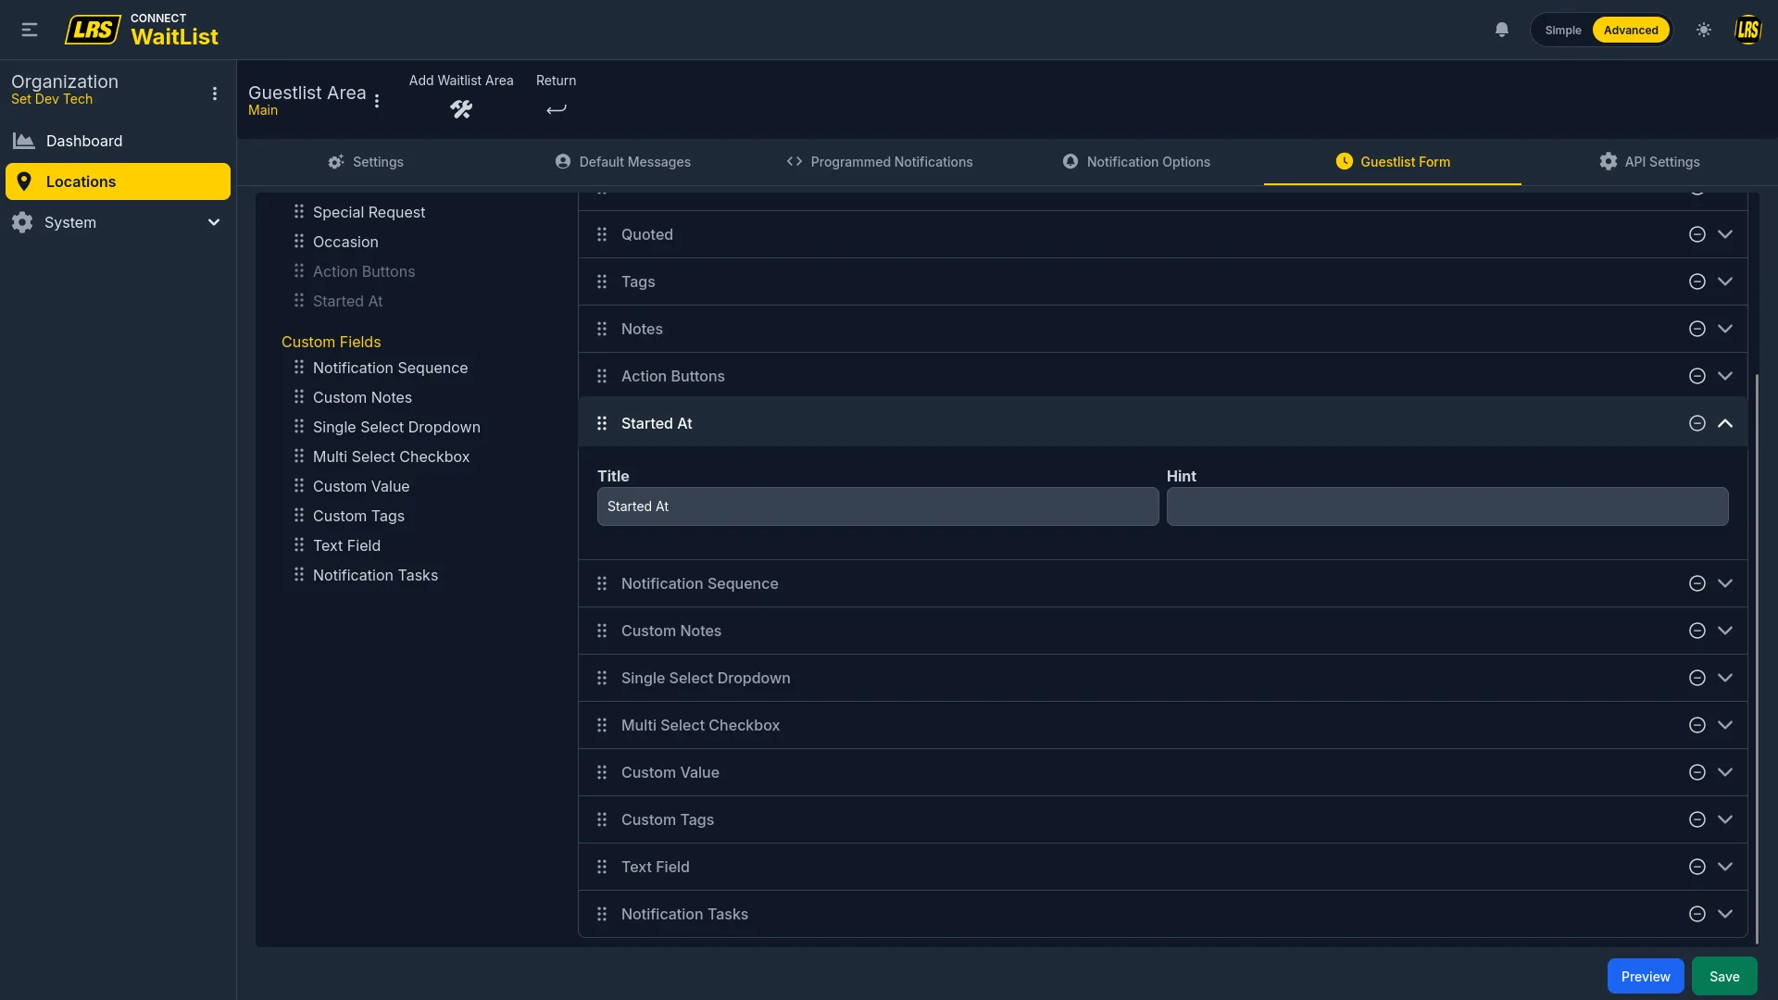Open the Default Messages tab
1778x1000 pixels.
(x=622, y=162)
